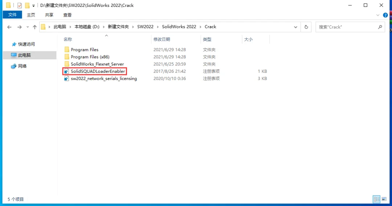Go back with the left arrow
The width and height of the screenshot is (392, 206).
[9, 27]
